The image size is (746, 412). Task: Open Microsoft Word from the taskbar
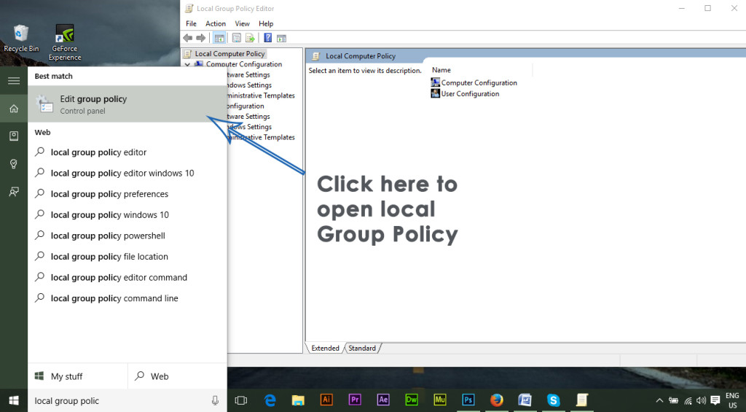coord(525,400)
